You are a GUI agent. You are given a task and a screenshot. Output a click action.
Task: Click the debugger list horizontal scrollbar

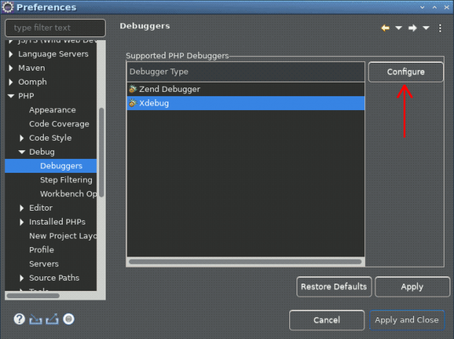(x=245, y=262)
